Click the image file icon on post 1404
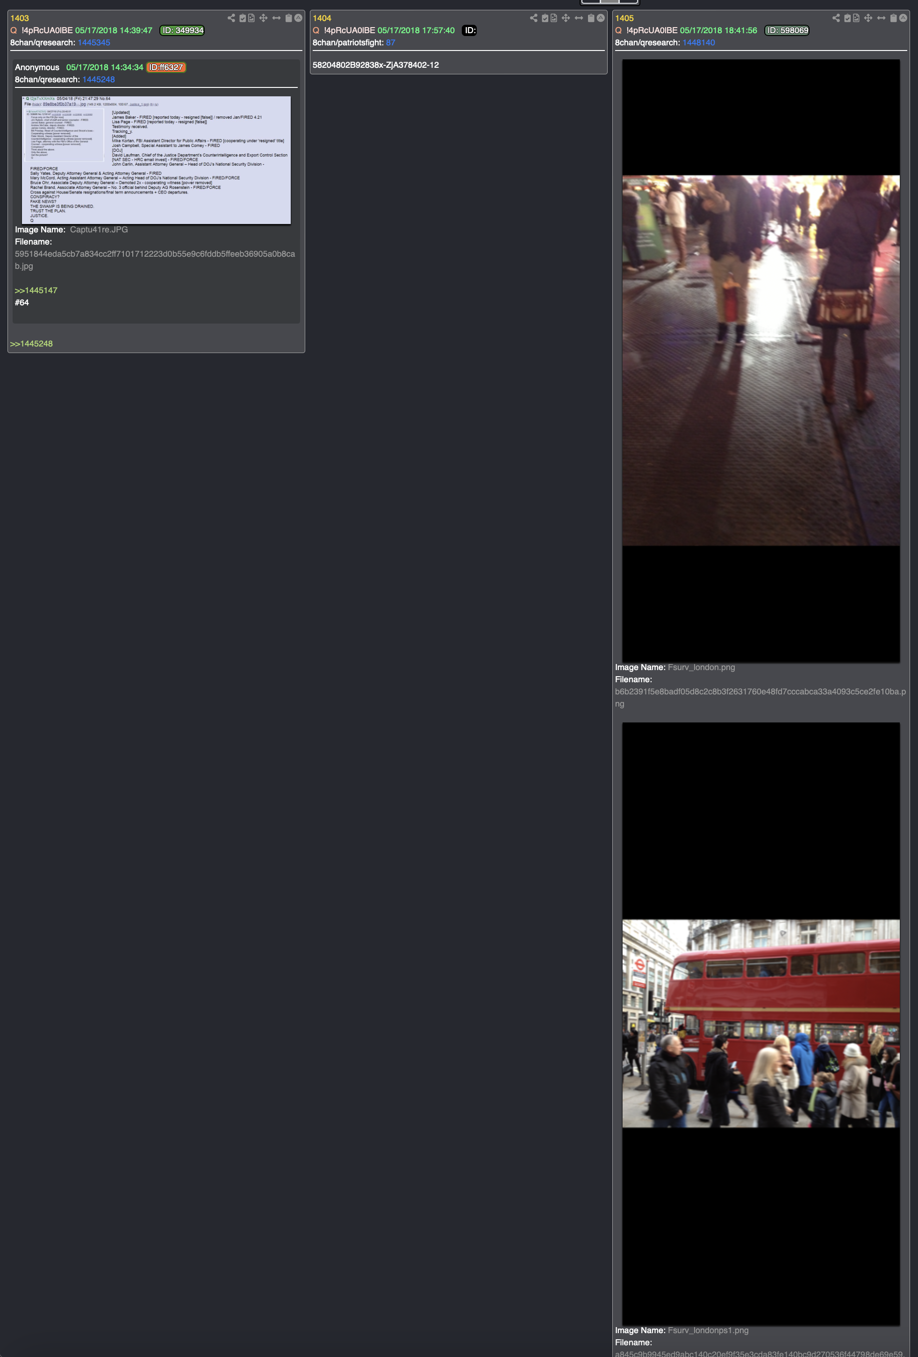 554,18
